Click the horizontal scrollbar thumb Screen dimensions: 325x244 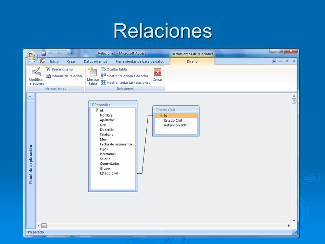pos(44,226)
